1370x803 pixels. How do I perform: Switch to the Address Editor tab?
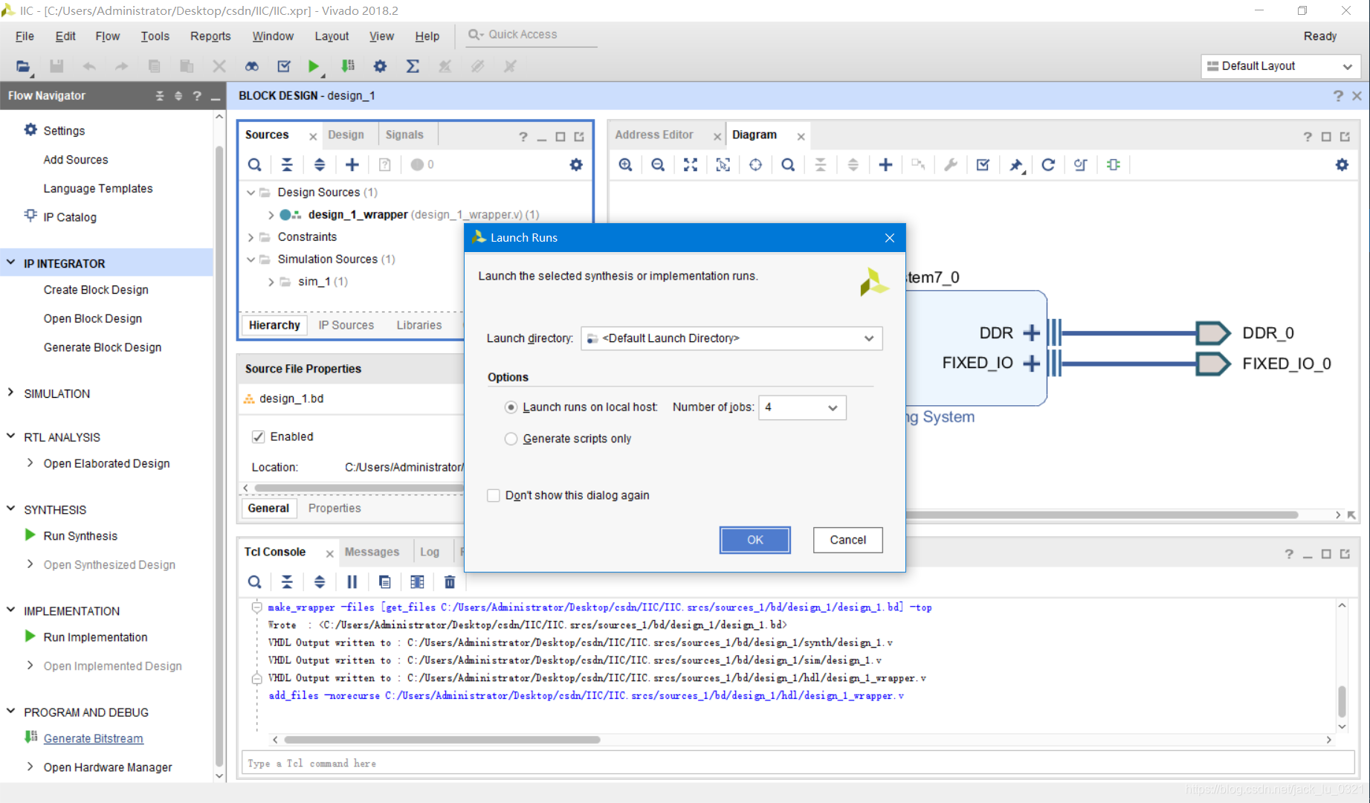pyautogui.click(x=654, y=135)
